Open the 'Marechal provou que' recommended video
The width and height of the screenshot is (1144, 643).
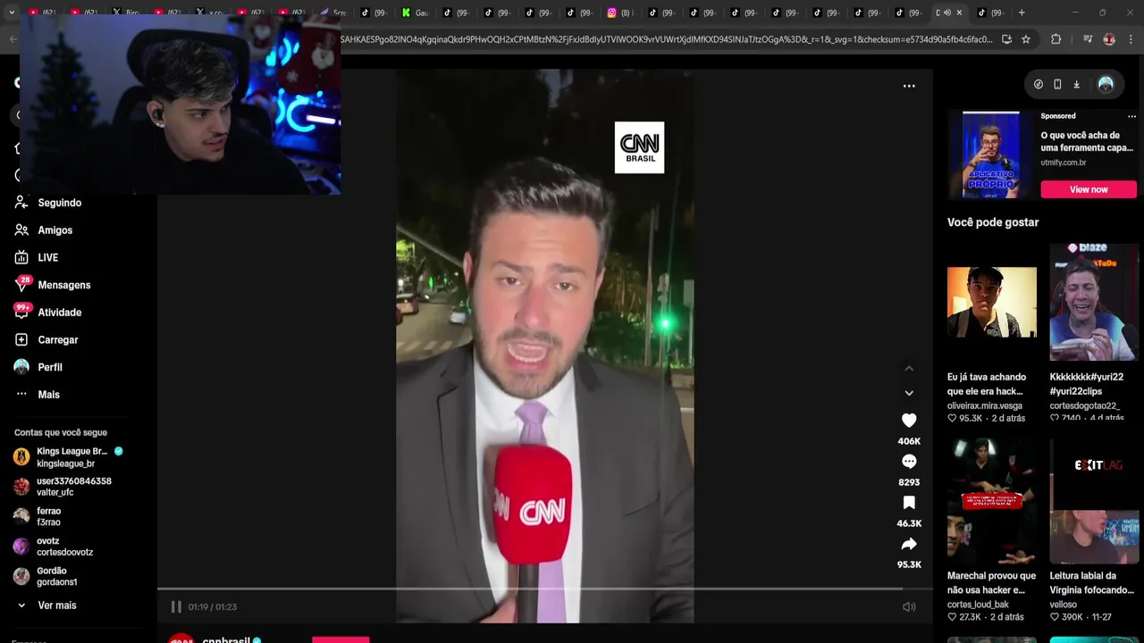[x=992, y=500]
